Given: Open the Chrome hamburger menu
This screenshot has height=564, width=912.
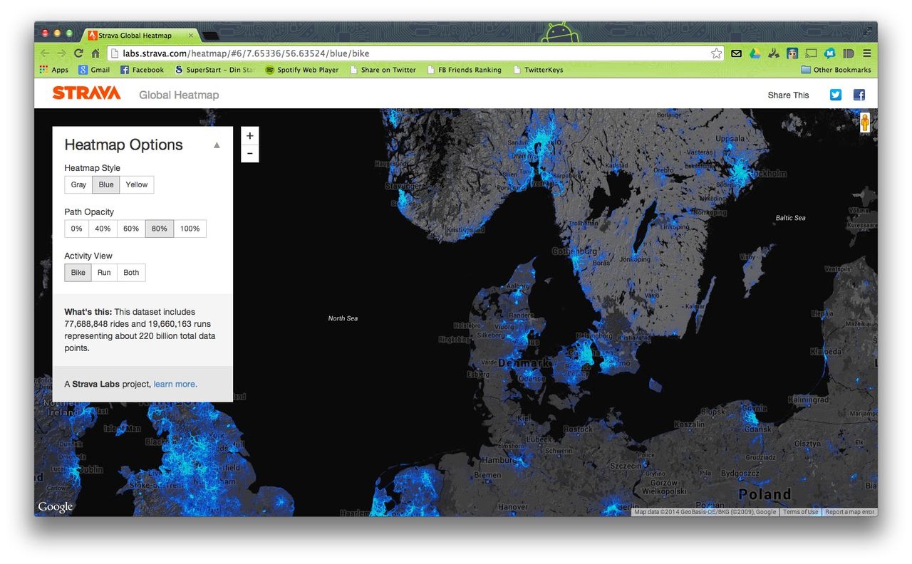Looking at the screenshot, I should (x=867, y=53).
